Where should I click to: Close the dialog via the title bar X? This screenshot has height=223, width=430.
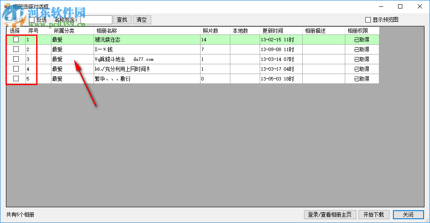pyautogui.click(x=420, y=6)
